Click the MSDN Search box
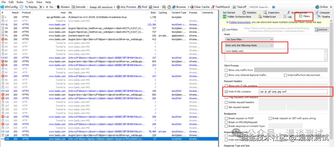 click(259, 7)
